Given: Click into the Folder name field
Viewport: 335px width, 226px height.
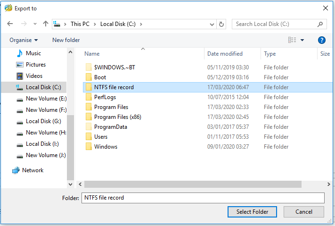Looking at the screenshot, I should click(203, 198).
